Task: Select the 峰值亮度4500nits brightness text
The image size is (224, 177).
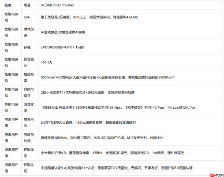Action: (102, 138)
